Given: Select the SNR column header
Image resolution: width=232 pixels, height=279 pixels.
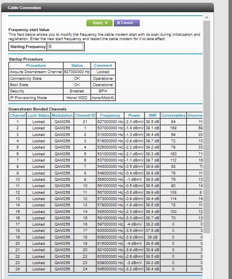Looking at the screenshot, I should coord(153,116).
